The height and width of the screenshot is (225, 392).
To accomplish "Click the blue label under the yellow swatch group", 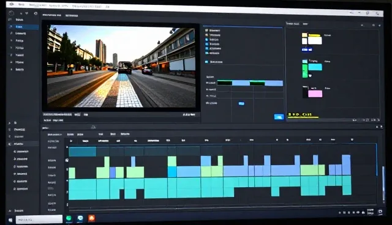I will [307, 50].
